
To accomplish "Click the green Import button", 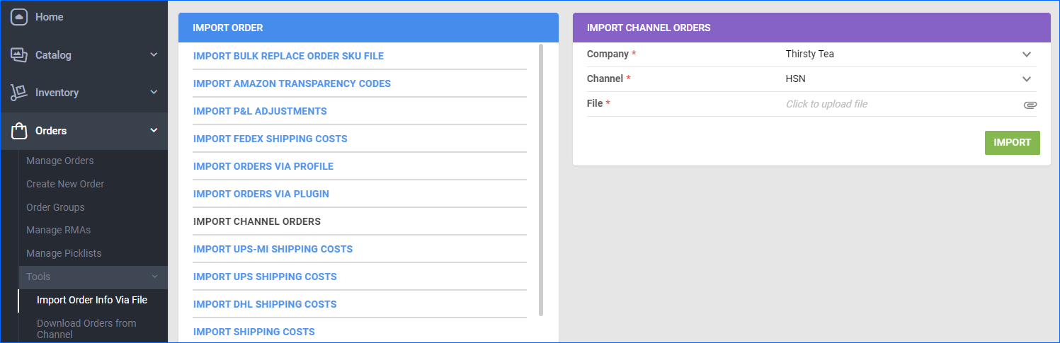I will 1012,143.
